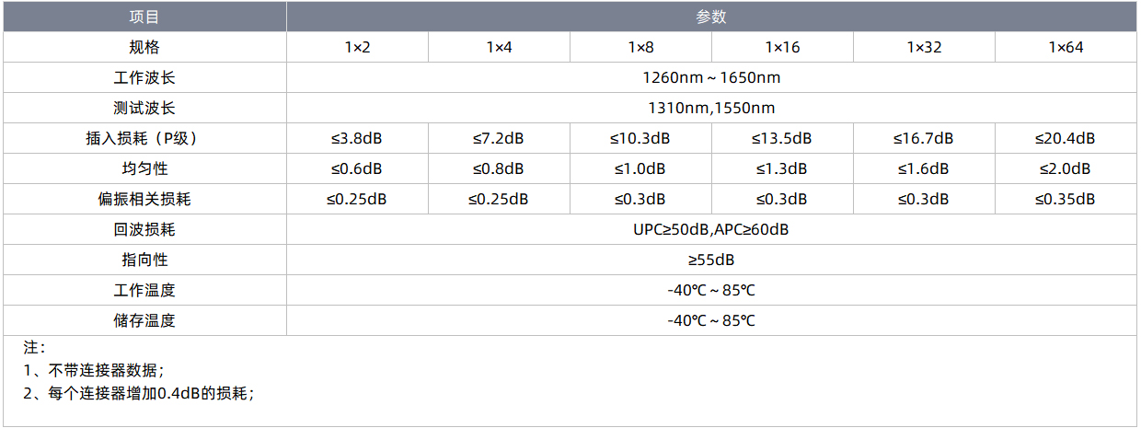Select the 1×2 specification cell
1141x428 pixels.
(x=357, y=47)
